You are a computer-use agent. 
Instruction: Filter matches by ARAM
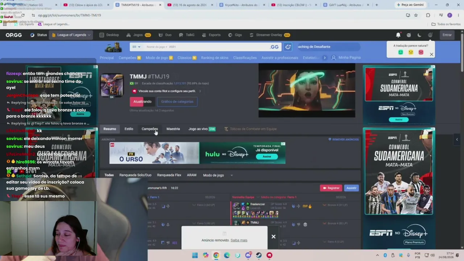191,175
